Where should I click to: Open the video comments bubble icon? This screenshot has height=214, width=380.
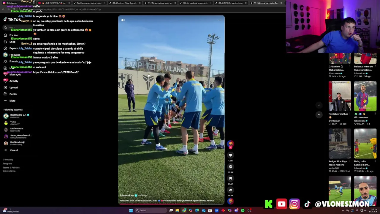pyautogui.click(x=230, y=167)
